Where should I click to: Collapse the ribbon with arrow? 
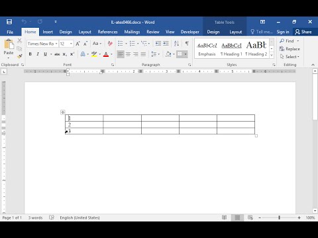coord(313,65)
